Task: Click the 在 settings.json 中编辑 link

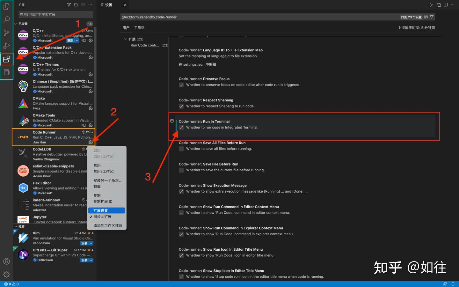Action: [197, 64]
